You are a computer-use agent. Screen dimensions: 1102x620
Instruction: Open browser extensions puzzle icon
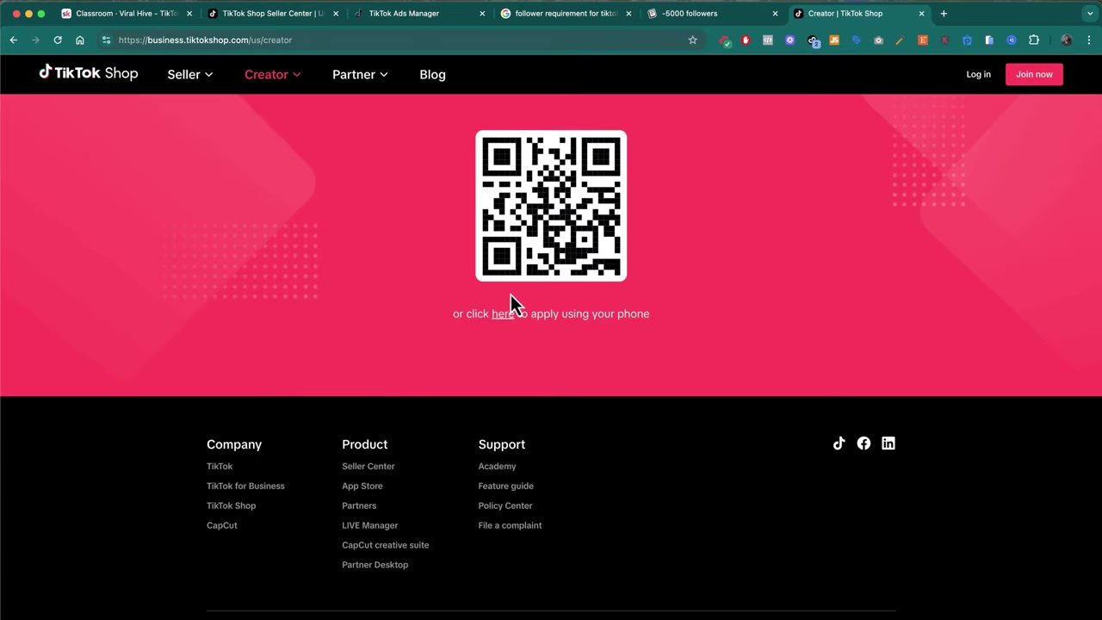pos(1034,40)
